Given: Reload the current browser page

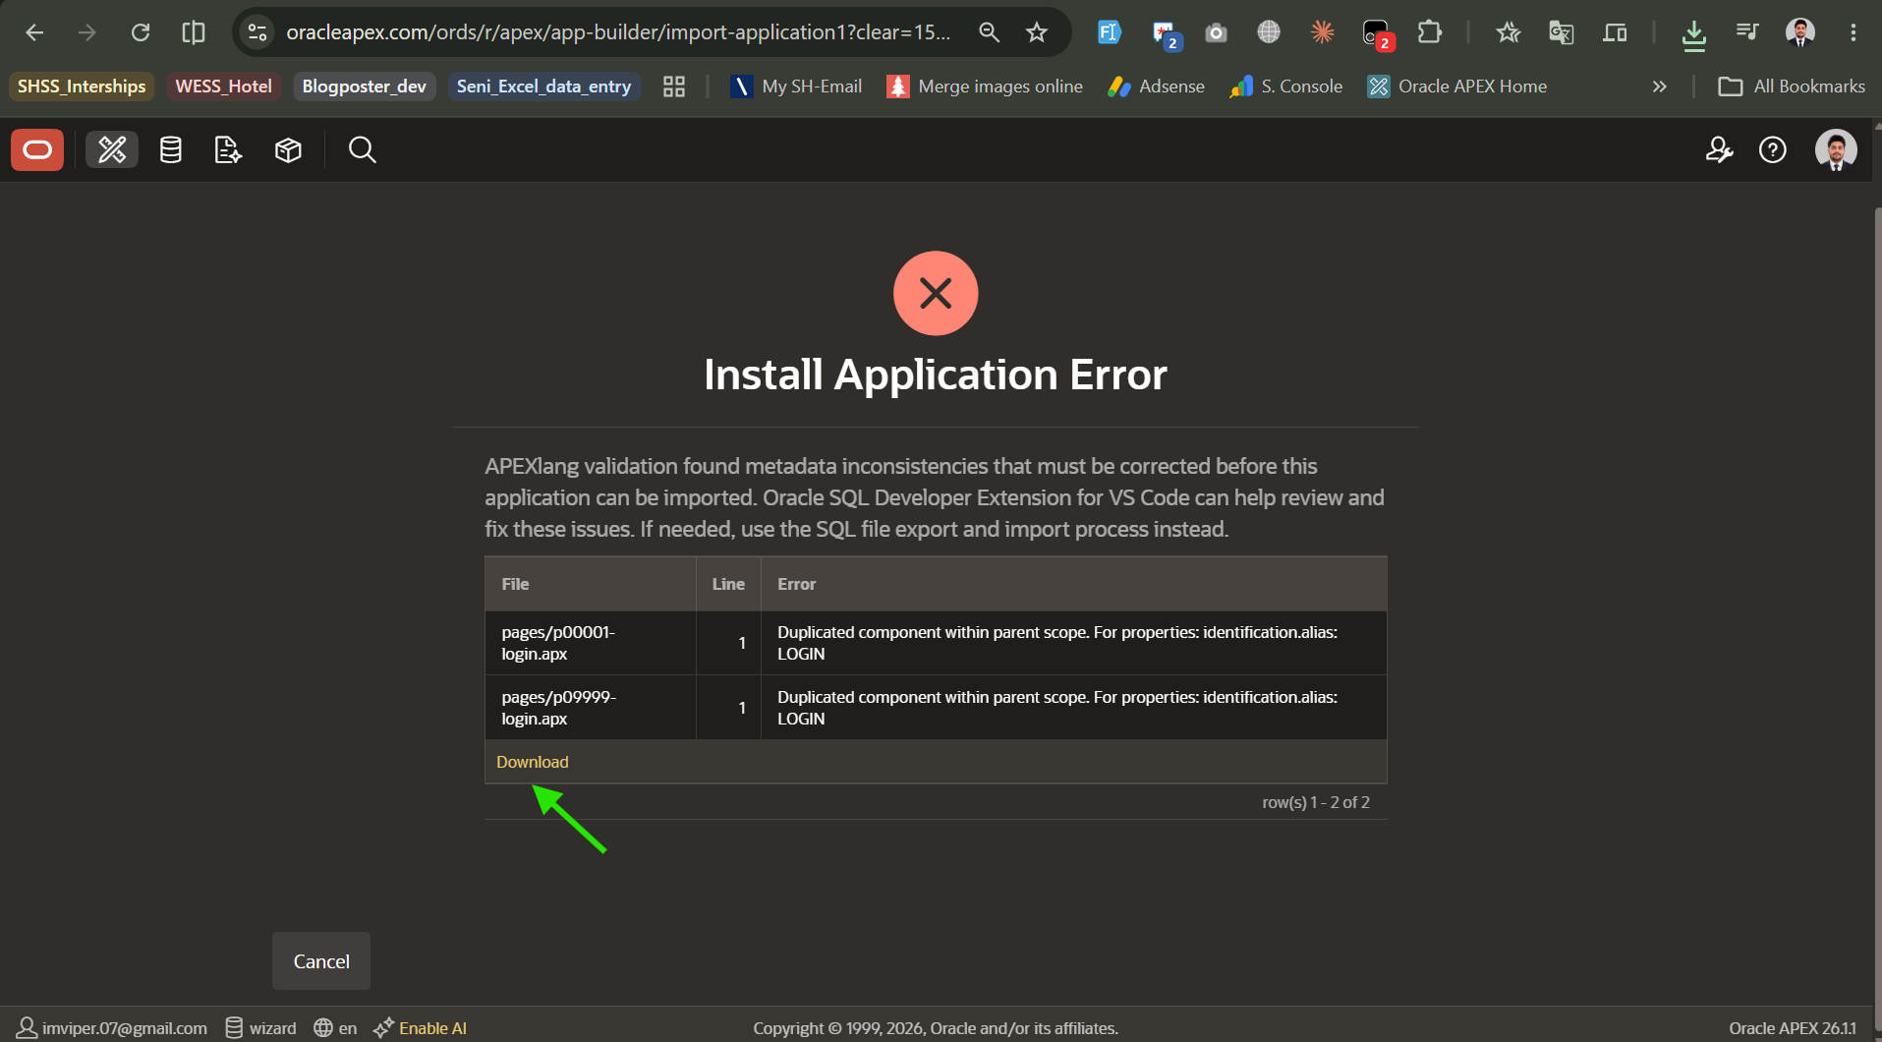Looking at the screenshot, I should [141, 32].
